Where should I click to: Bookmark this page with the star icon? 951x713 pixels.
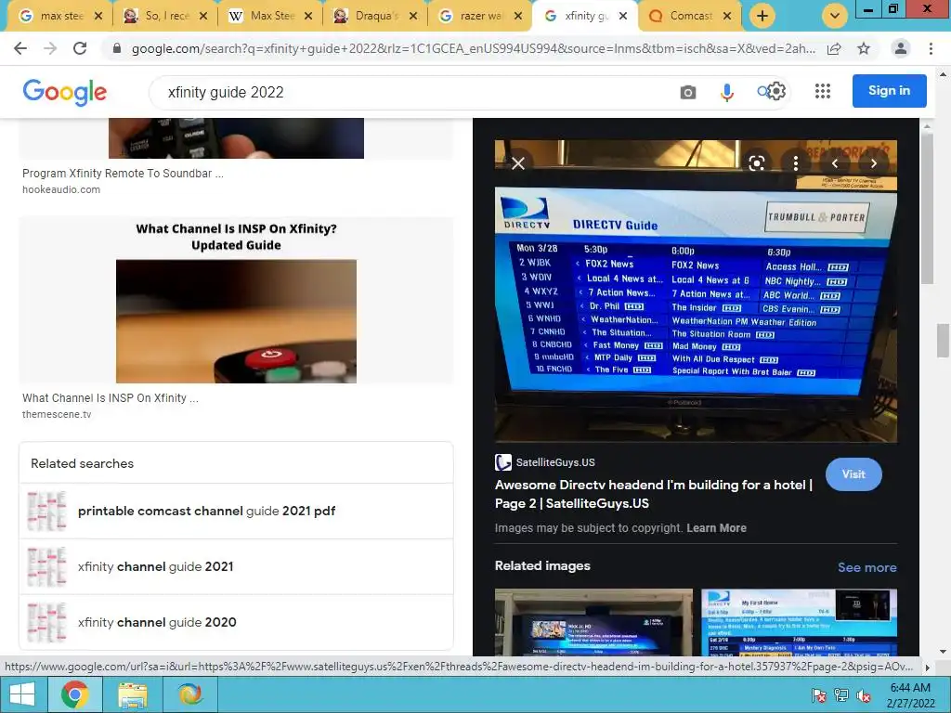[x=864, y=48]
